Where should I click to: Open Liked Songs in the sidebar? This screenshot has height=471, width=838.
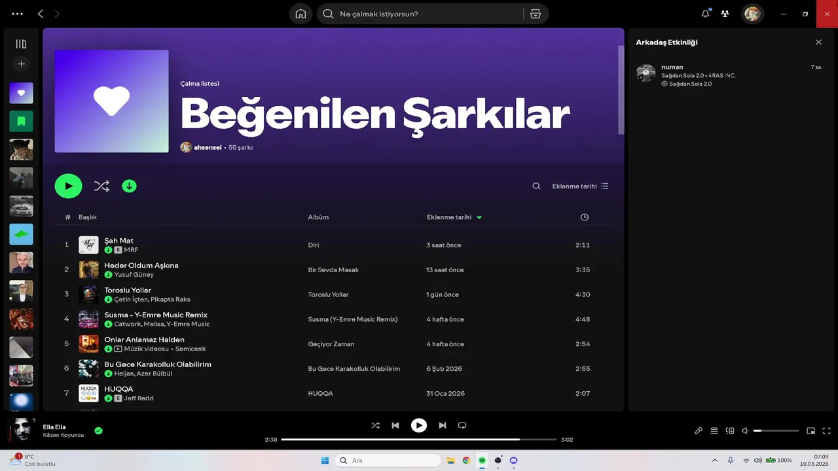pyautogui.click(x=21, y=93)
